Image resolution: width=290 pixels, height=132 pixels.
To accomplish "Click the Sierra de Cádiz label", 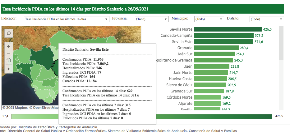I will [x=179, y=85].
